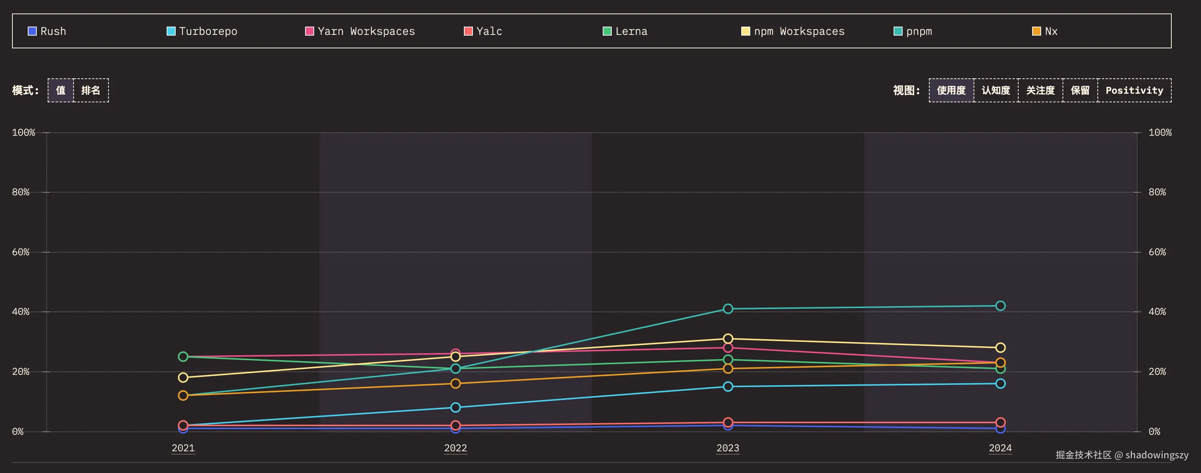Click the 2021 x-axis year label
The height and width of the screenshot is (473, 1201).
pyautogui.click(x=183, y=448)
